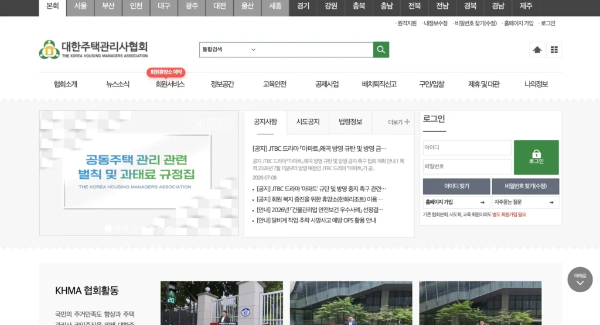The image size is (600, 325).
Task: Switch to the 대전 region tab
Action: point(220,7)
